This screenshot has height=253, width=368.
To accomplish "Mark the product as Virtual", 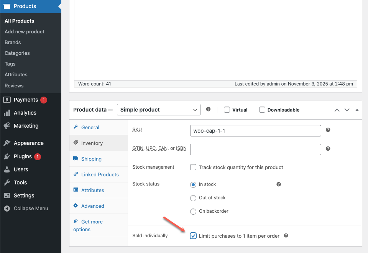I will tap(227, 110).
